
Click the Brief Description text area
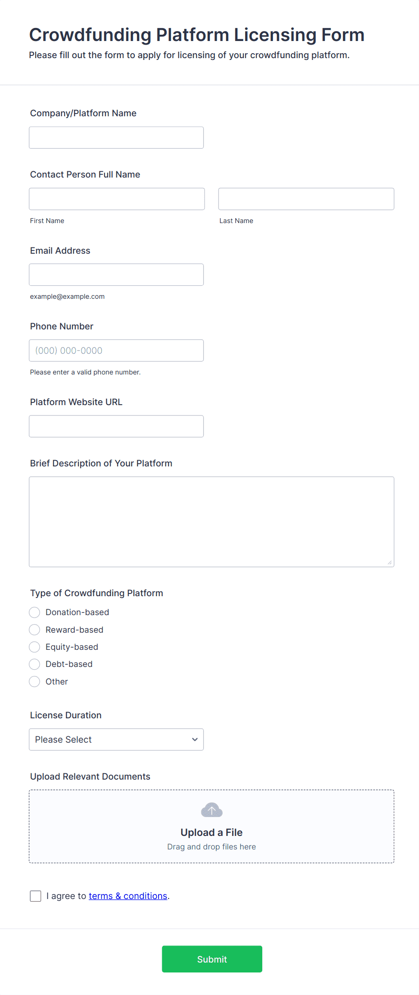click(x=212, y=521)
